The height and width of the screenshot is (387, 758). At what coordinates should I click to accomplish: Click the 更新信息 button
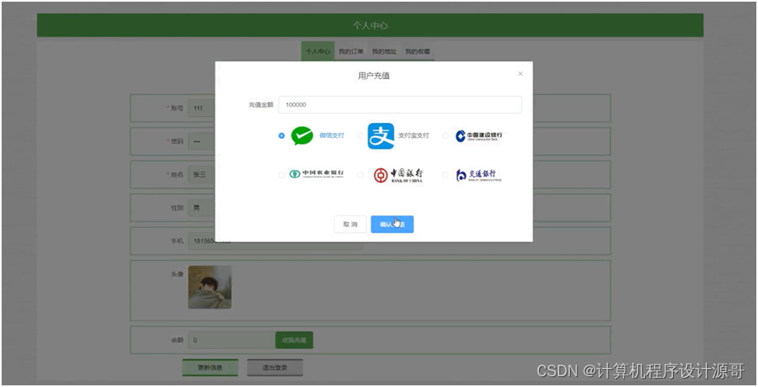coord(211,368)
